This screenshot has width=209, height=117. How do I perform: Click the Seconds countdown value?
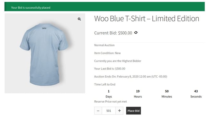pos(196,91)
